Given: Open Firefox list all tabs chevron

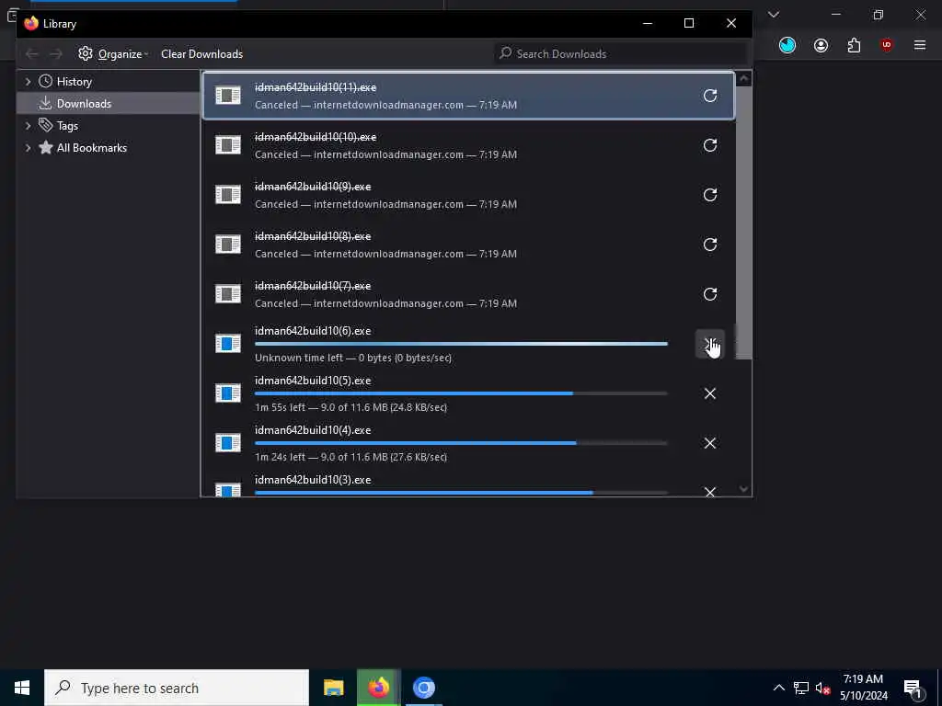Looking at the screenshot, I should tap(774, 15).
